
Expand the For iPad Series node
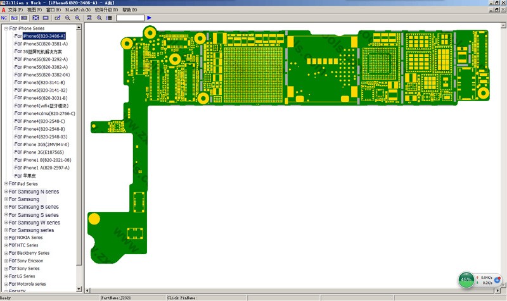(x=6, y=183)
